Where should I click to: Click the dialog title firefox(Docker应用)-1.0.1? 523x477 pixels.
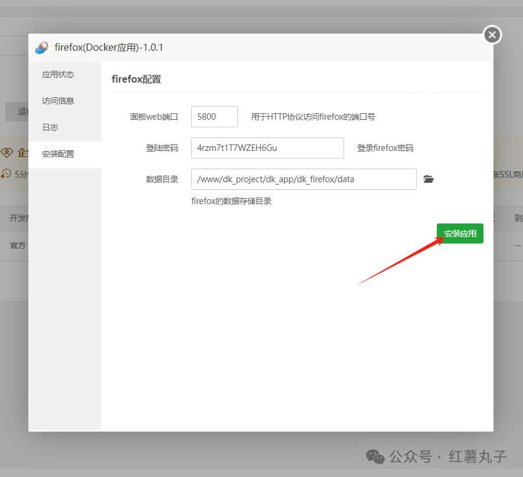[109, 48]
